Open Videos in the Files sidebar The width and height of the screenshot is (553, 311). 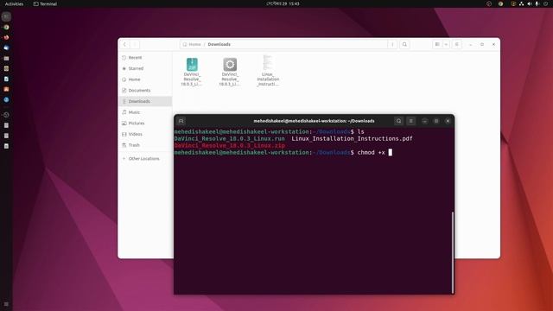click(145, 134)
